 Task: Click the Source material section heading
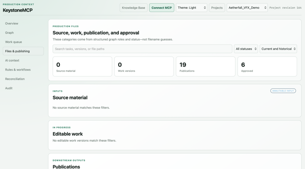click(70, 97)
